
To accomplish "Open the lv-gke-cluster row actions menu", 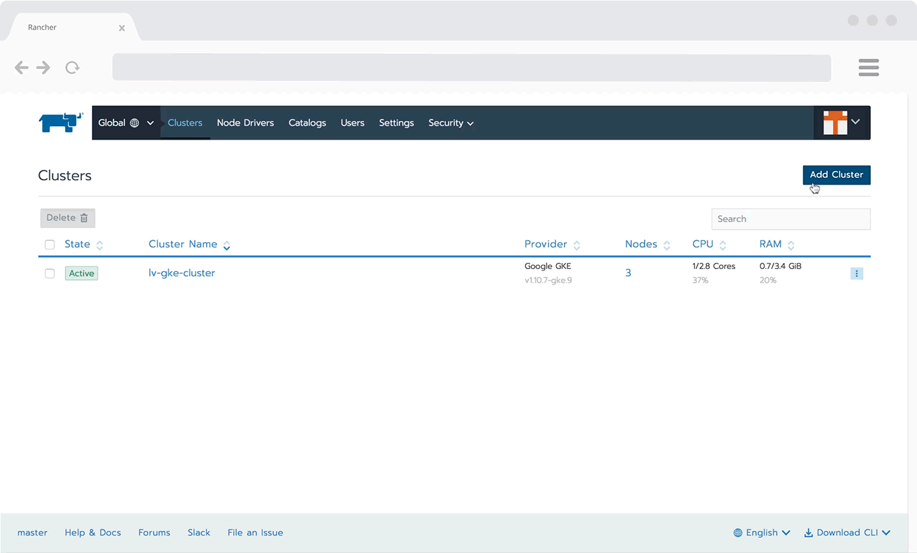I will (857, 274).
